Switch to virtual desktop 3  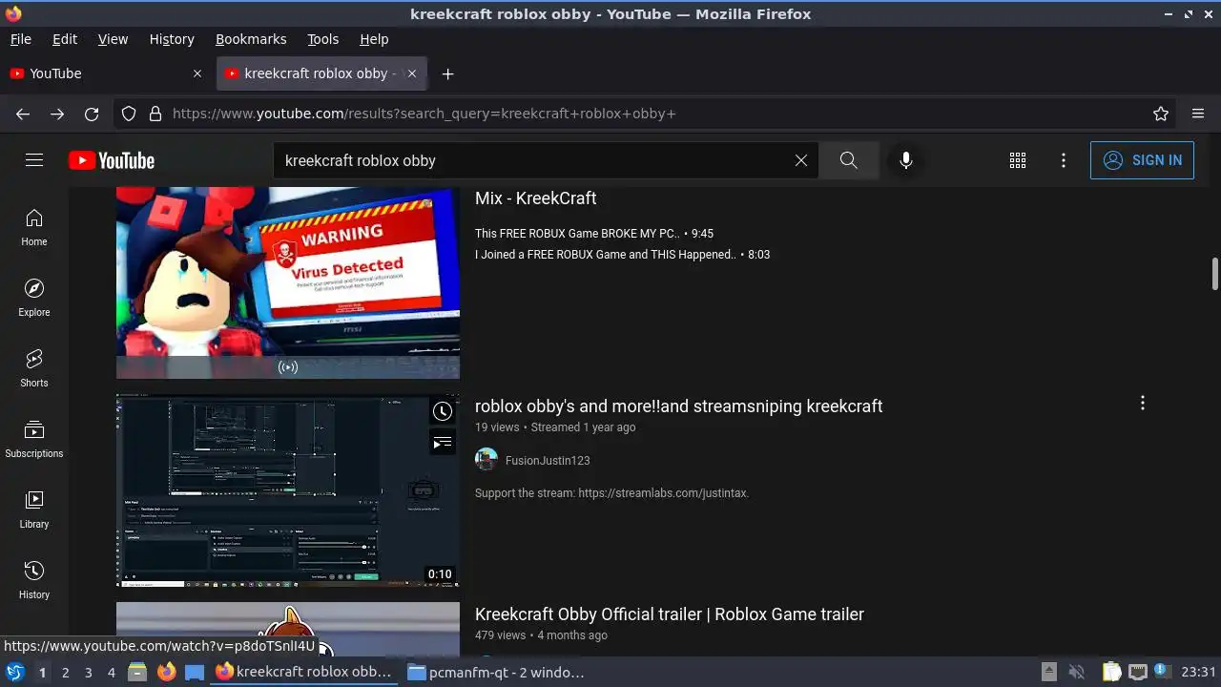pos(88,673)
